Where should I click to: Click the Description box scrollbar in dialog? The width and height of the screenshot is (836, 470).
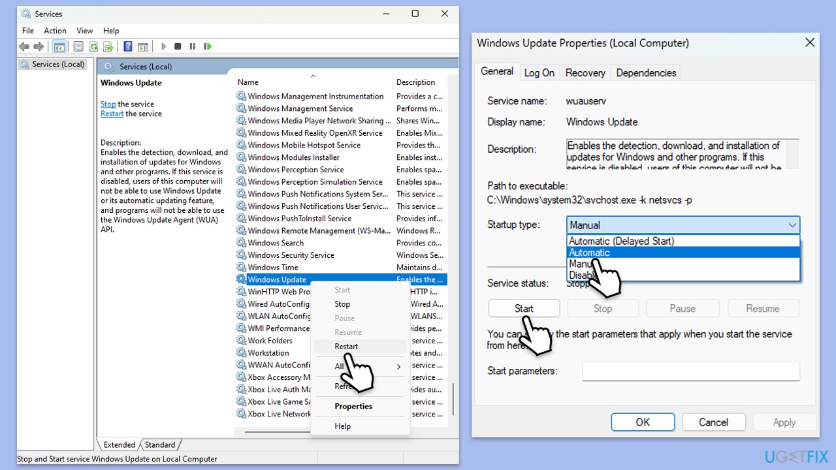point(792,155)
